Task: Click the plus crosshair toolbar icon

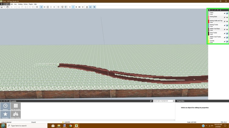Action: click(x=54, y=7)
